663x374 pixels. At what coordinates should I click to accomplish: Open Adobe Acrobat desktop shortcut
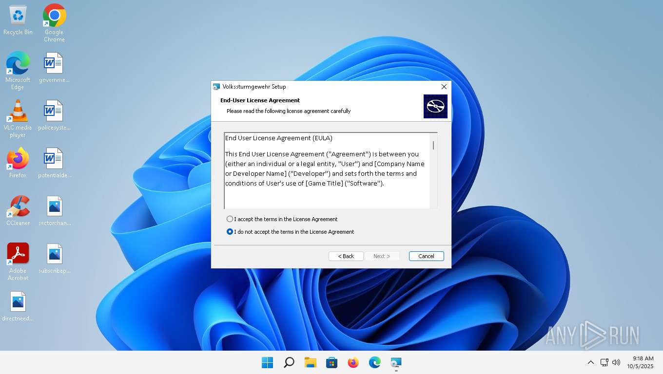(18, 262)
